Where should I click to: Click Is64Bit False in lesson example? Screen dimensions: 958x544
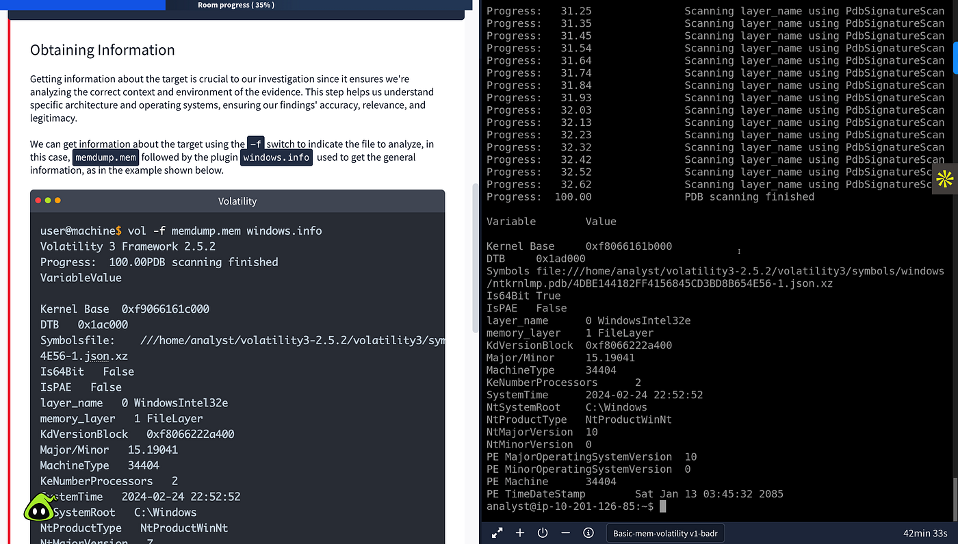point(87,372)
